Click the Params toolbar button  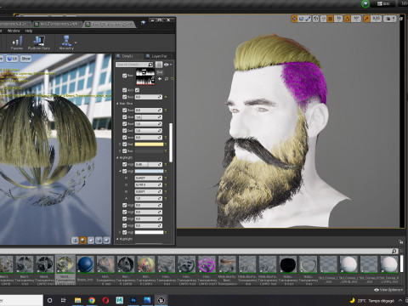(17, 42)
